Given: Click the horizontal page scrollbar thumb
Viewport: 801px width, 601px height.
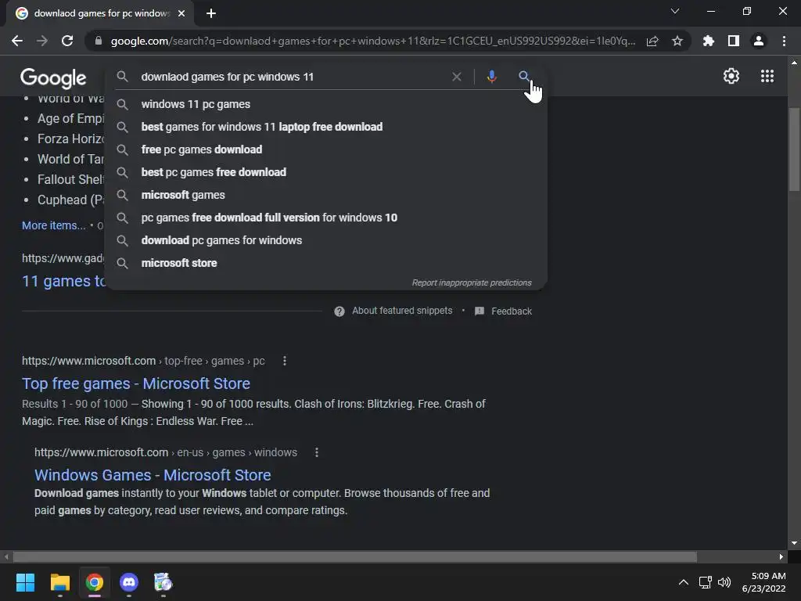Looking at the screenshot, I should point(355,556).
